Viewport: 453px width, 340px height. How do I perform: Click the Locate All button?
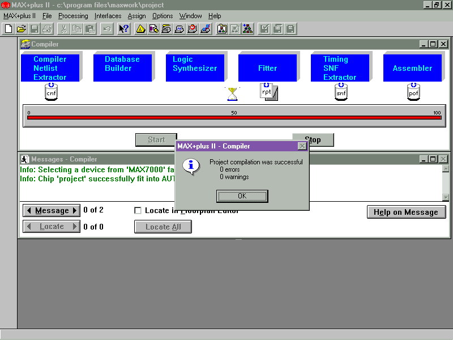coord(163,227)
